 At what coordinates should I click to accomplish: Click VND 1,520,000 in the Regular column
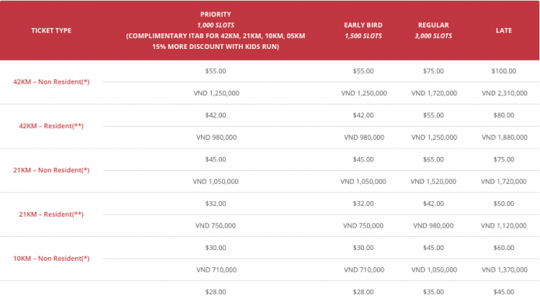tap(433, 182)
